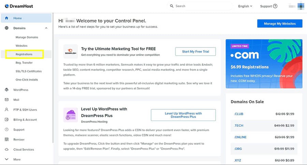Screen dimensions: 307x165
Task: Click the Support question mark icon
Action: coord(275,6)
